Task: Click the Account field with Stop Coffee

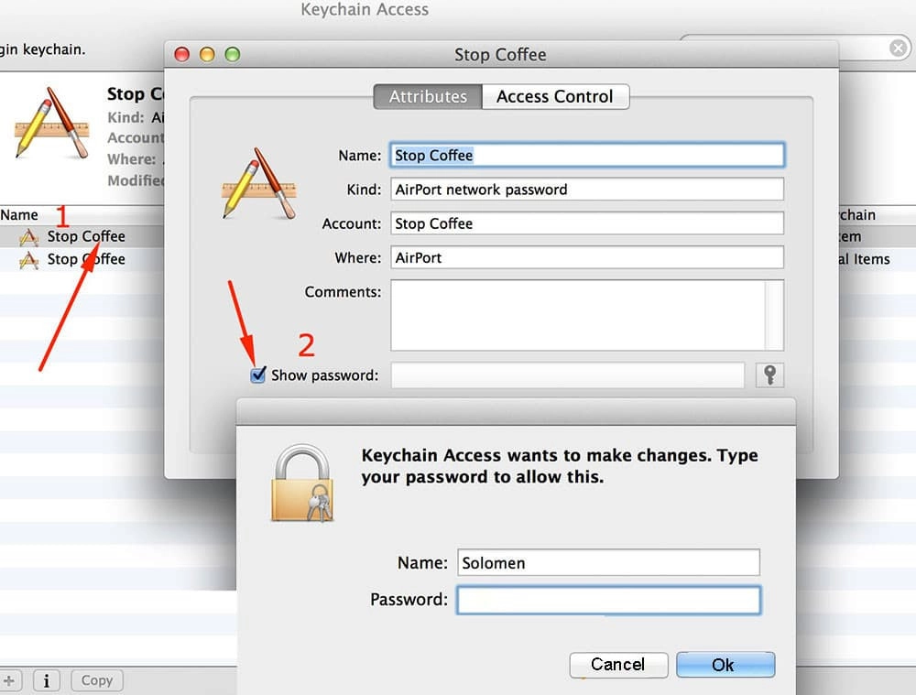Action: [587, 223]
